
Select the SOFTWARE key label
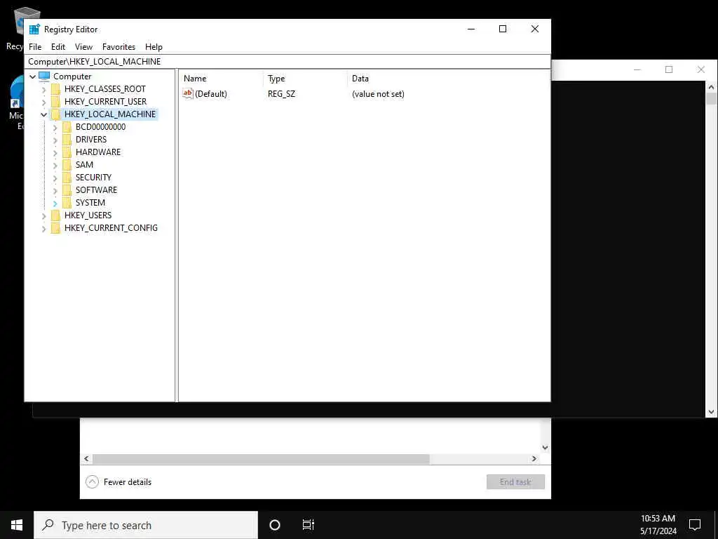click(x=96, y=189)
